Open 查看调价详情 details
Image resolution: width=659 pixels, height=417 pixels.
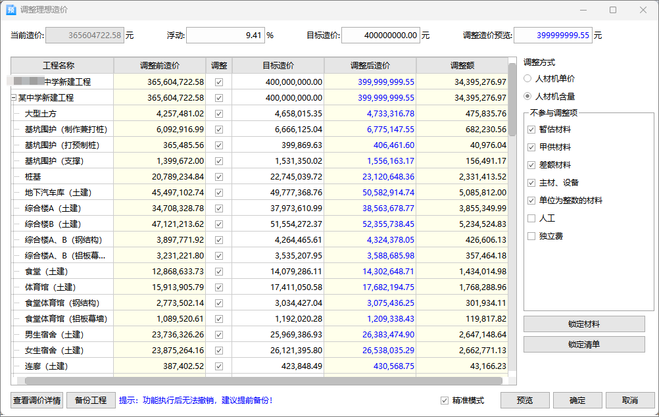pos(37,401)
